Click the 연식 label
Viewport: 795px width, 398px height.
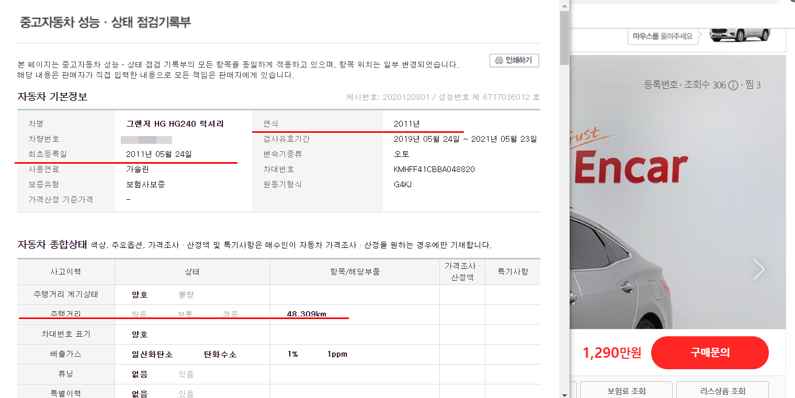click(271, 124)
